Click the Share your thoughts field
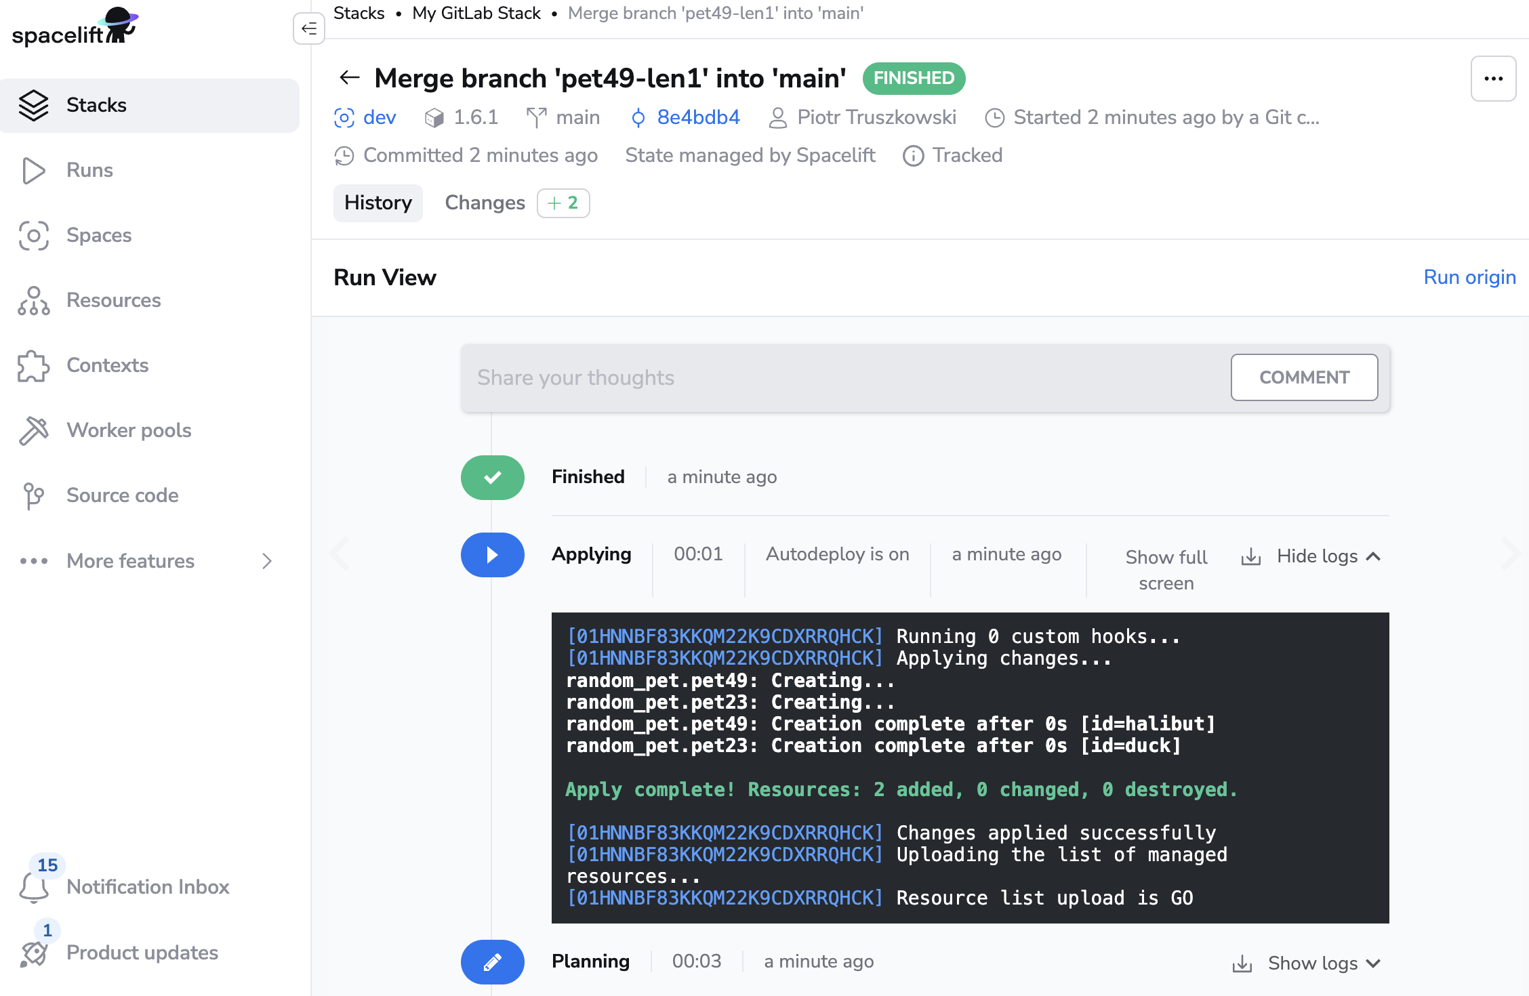This screenshot has height=996, width=1529. click(847, 377)
